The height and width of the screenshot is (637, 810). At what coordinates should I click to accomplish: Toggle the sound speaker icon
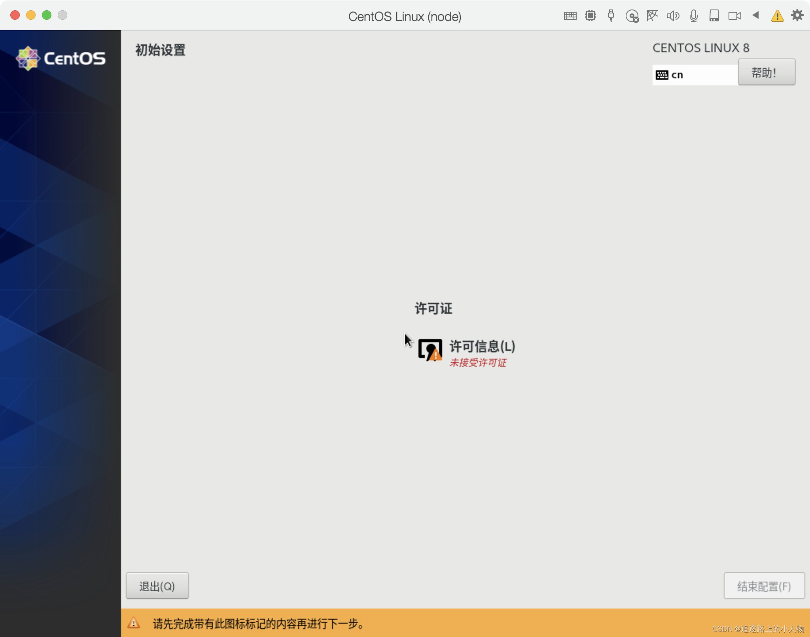click(x=673, y=16)
